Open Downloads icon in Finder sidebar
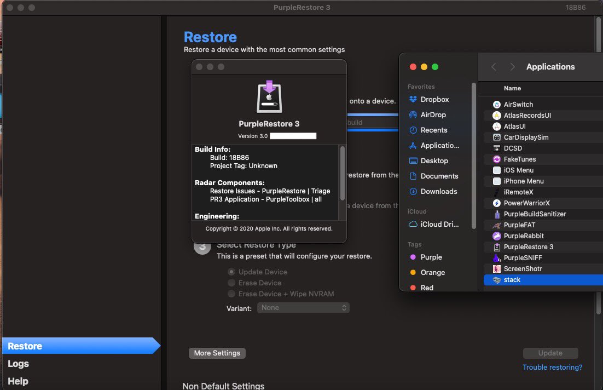 tap(413, 191)
